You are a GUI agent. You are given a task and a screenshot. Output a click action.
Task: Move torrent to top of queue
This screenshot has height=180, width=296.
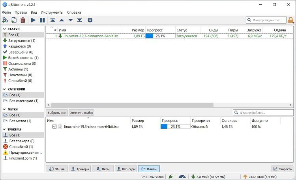[52, 20]
